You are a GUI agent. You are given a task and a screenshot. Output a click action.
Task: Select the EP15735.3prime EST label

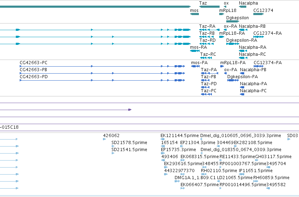tap(178, 150)
